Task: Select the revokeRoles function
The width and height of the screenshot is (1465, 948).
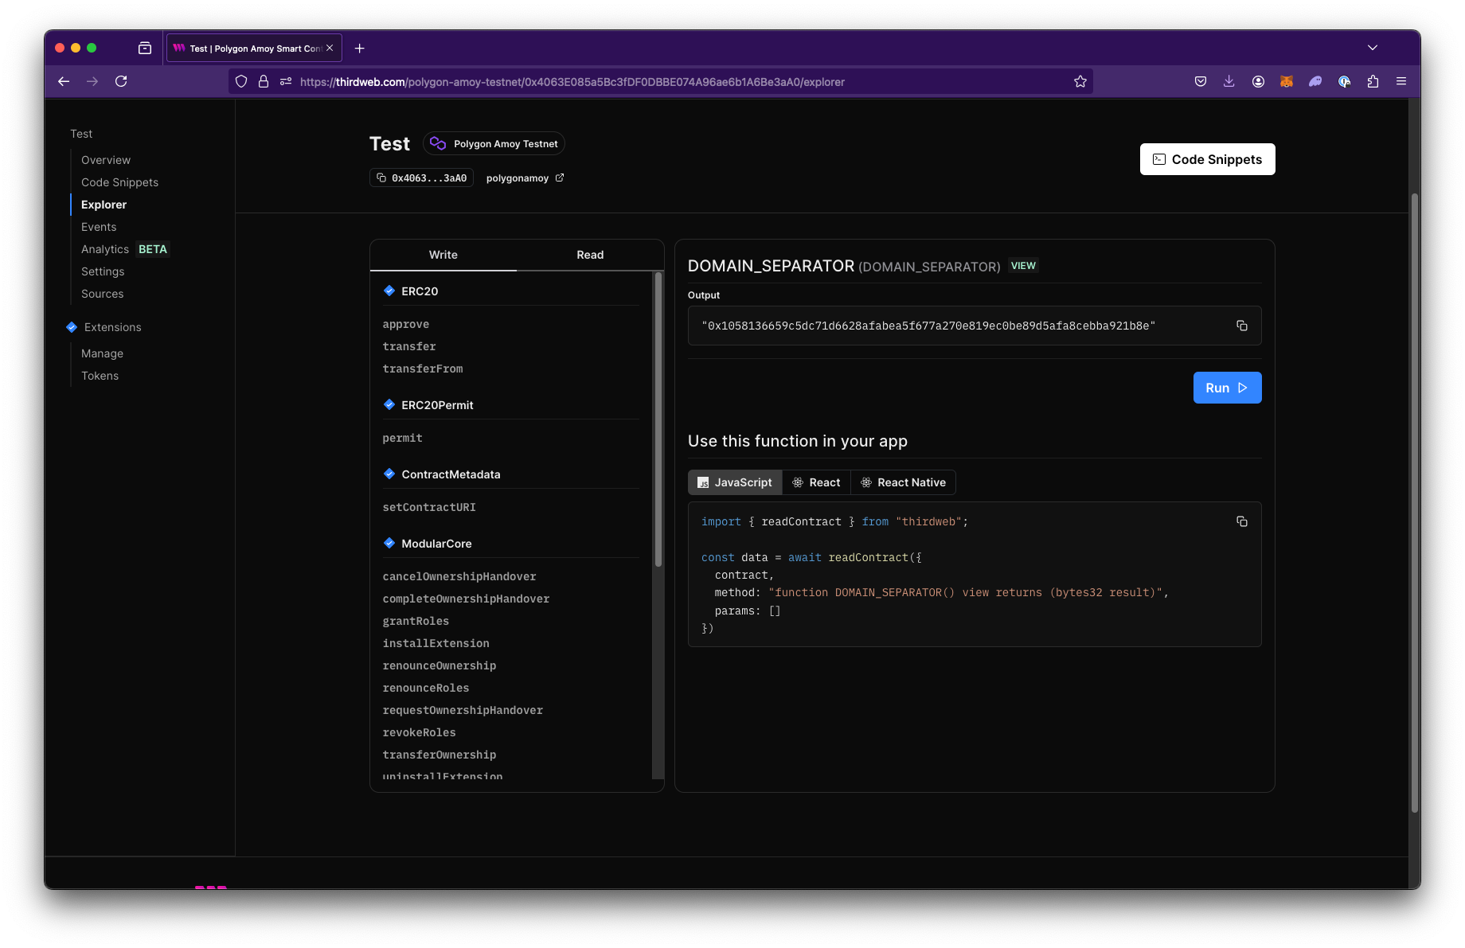Action: click(420, 732)
